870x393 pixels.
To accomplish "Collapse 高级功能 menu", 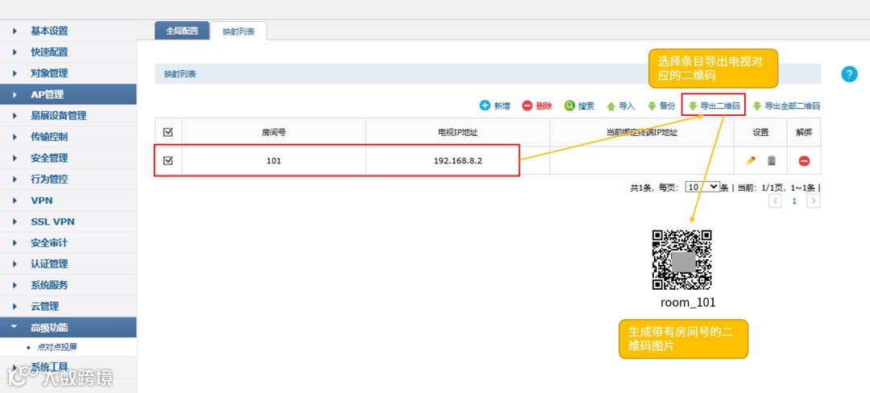I will (68, 327).
